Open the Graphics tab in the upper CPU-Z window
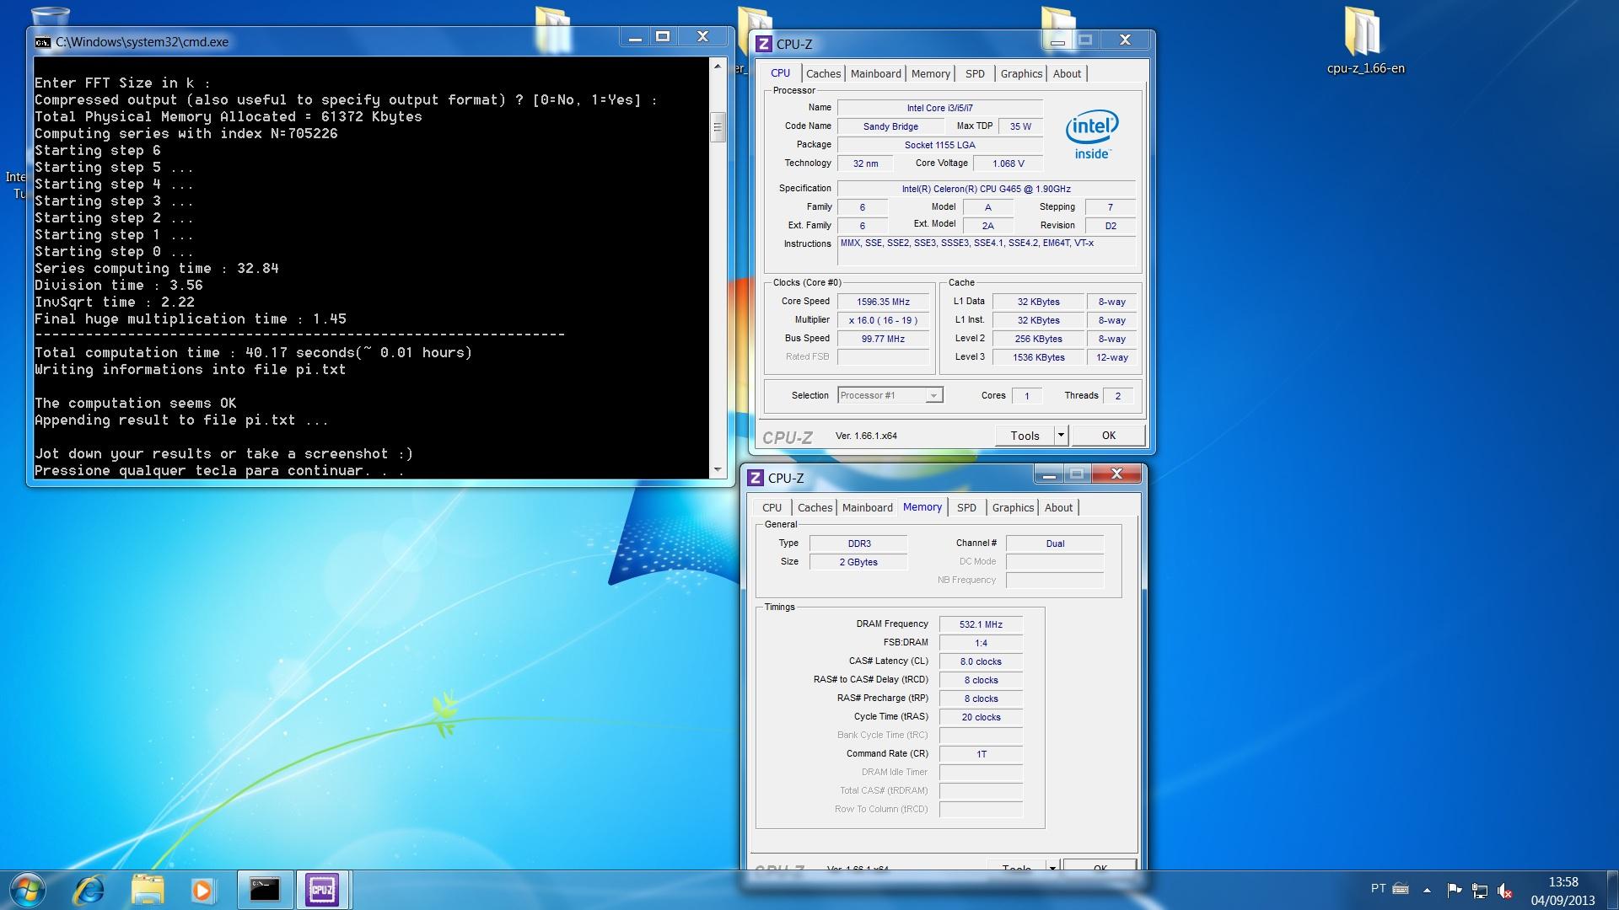Image resolution: width=1619 pixels, height=910 pixels. [x=1021, y=74]
